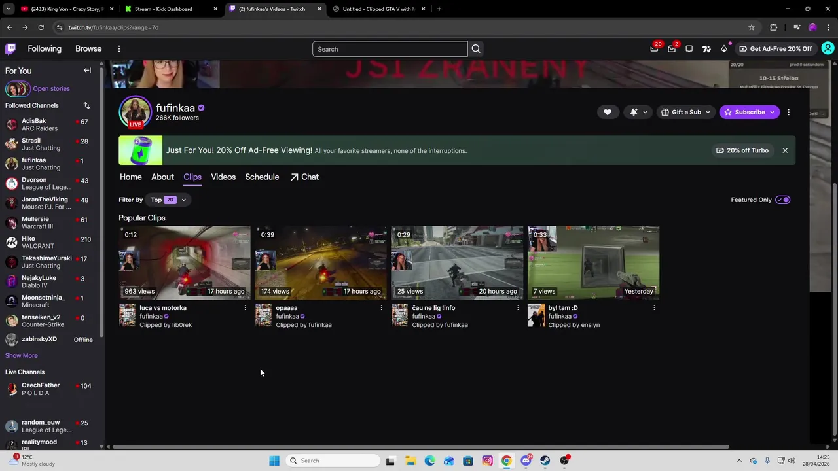
Task: Open the Twitch home logo
Action: click(10, 48)
